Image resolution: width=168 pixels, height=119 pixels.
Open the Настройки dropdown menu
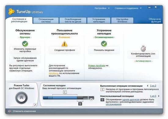click(102, 8)
